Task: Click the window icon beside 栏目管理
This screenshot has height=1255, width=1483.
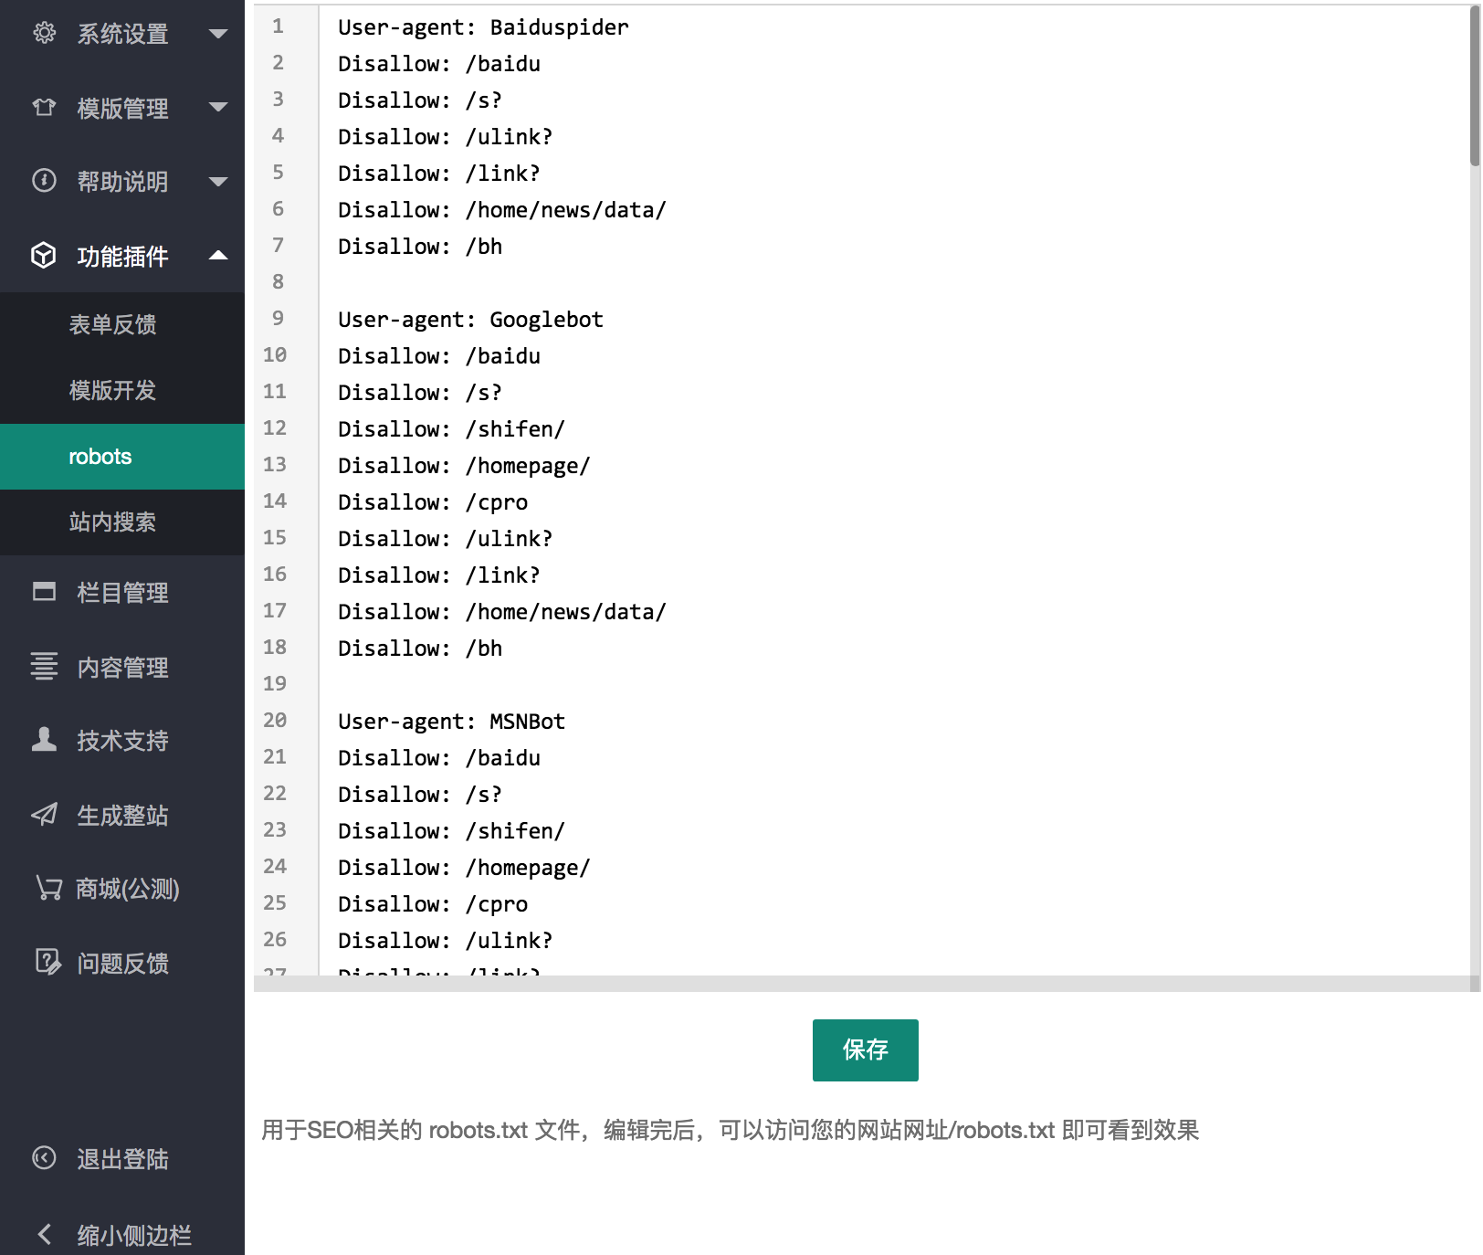Action: [44, 592]
